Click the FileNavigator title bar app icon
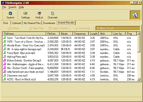 pos(3,3)
